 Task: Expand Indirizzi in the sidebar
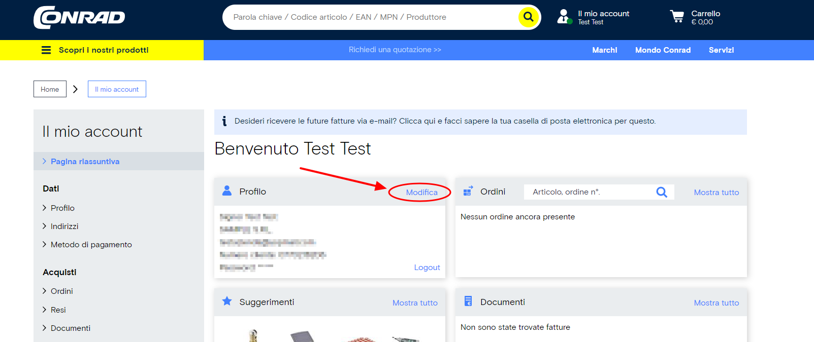coord(64,226)
